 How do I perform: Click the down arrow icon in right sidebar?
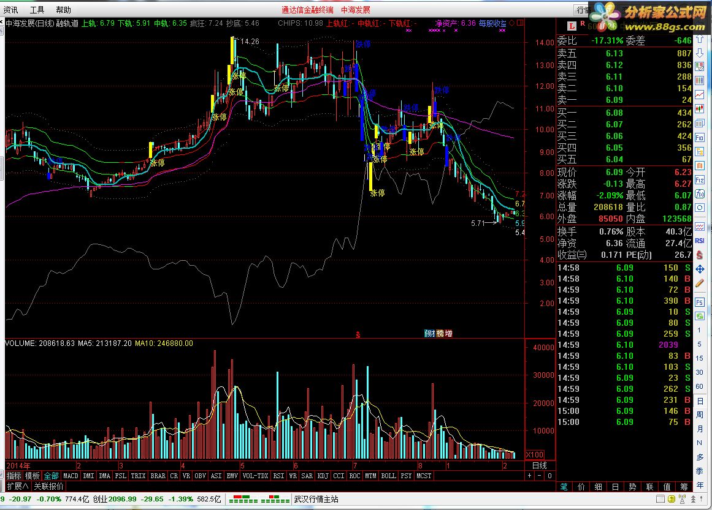tap(700, 53)
